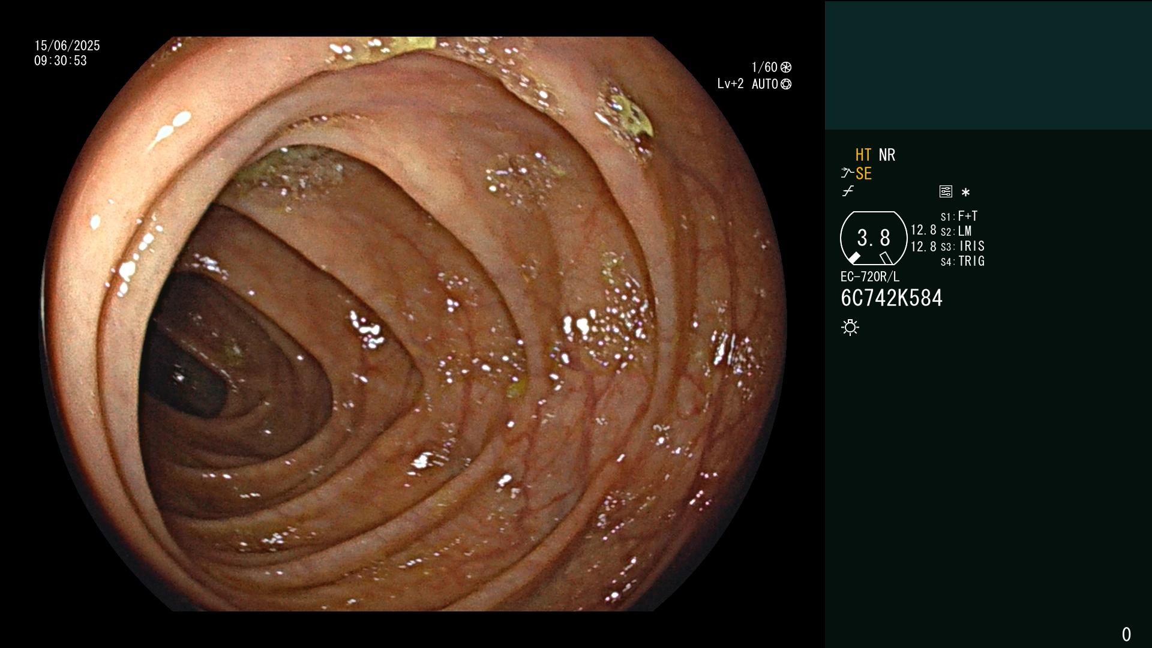Click the S1: F+T switch assignment
The image size is (1152, 648).
click(x=959, y=216)
